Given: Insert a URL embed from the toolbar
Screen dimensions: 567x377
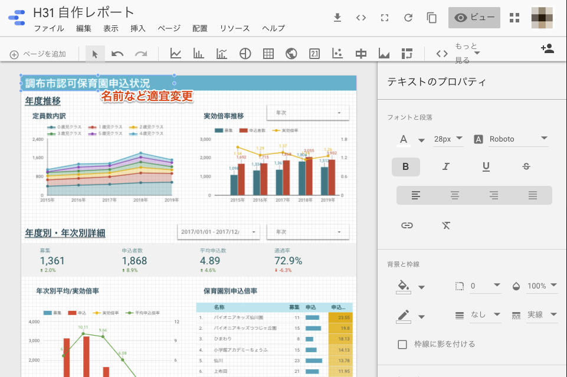Looking at the screenshot, I should [442, 54].
